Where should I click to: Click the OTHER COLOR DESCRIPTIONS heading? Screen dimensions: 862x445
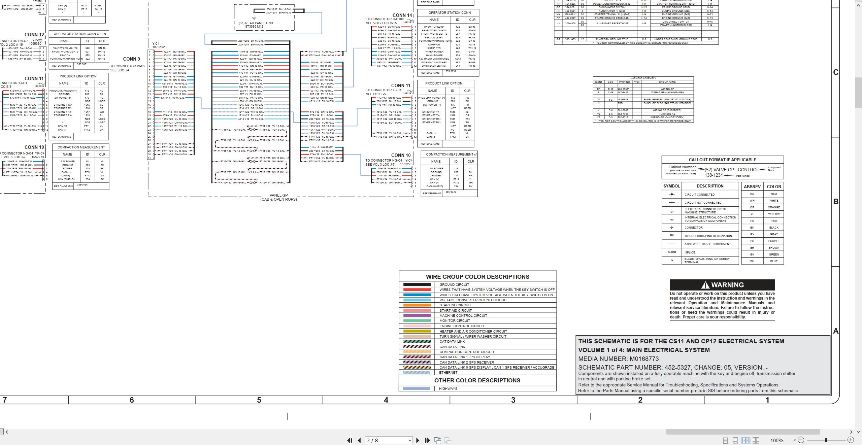click(x=477, y=380)
